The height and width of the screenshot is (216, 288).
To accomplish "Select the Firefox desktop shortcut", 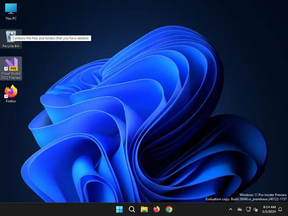I will pos(11,94).
